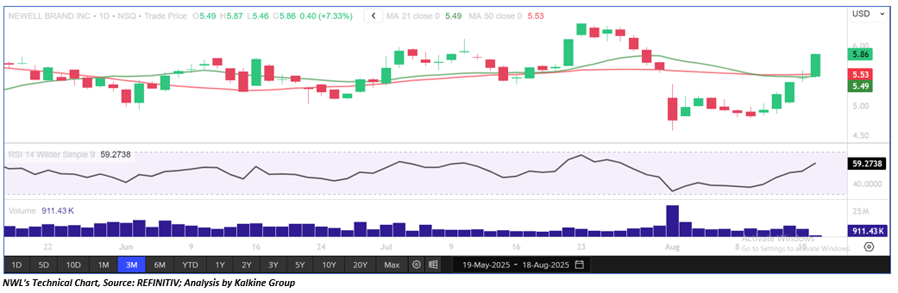Select the 3Y time range tab
Viewport: 898px width, 293px height.
(x=273, y=265)
